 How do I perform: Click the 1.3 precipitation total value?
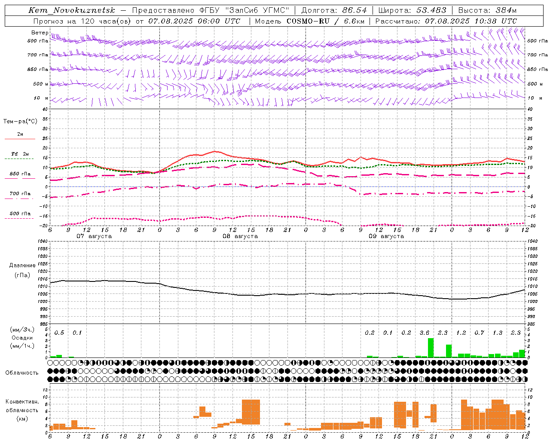(x=498, y=333)
